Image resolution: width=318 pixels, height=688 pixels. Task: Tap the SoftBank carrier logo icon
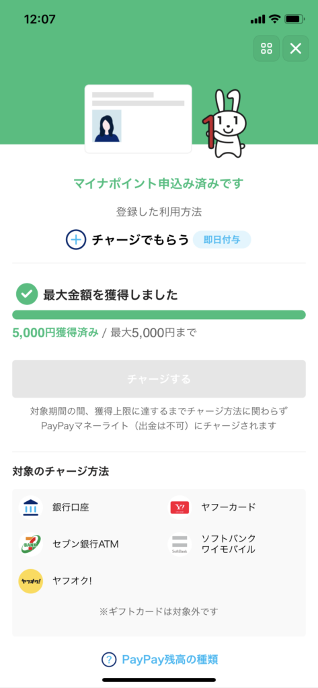pos(180,544)
